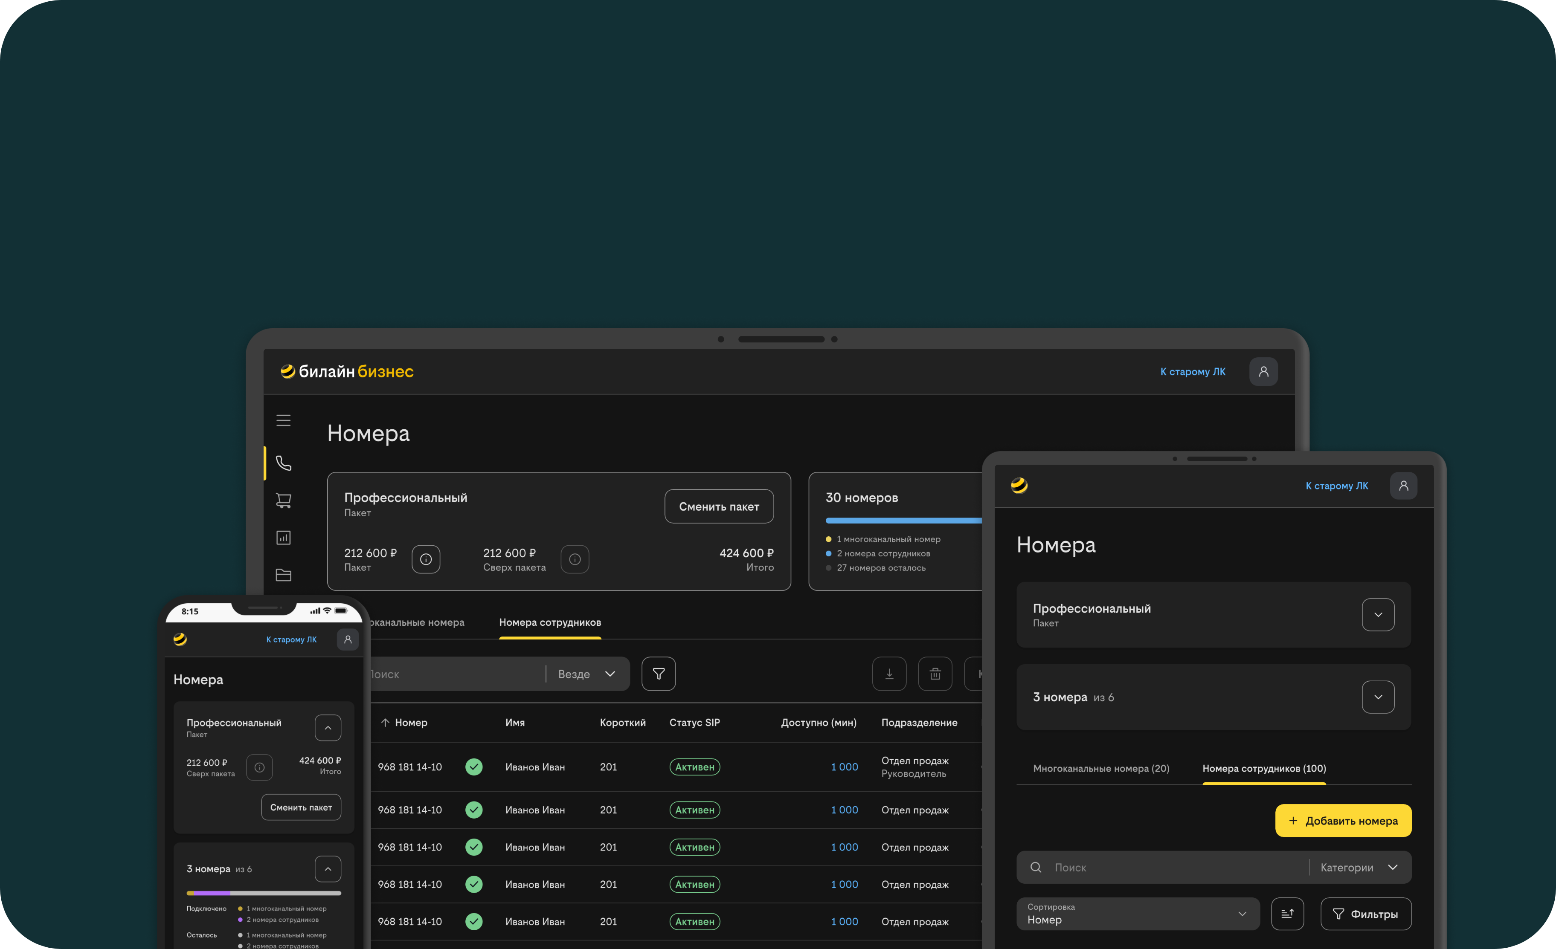
Task: Click Активен status badge in first row
Action: (x=695, y=767)
